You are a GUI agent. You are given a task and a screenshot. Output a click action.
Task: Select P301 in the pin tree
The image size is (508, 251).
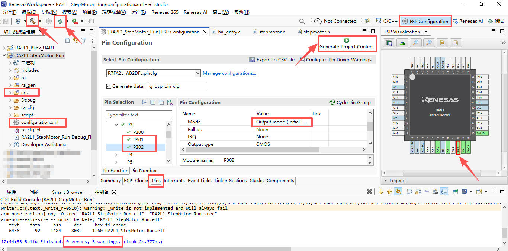coord(138,140)
